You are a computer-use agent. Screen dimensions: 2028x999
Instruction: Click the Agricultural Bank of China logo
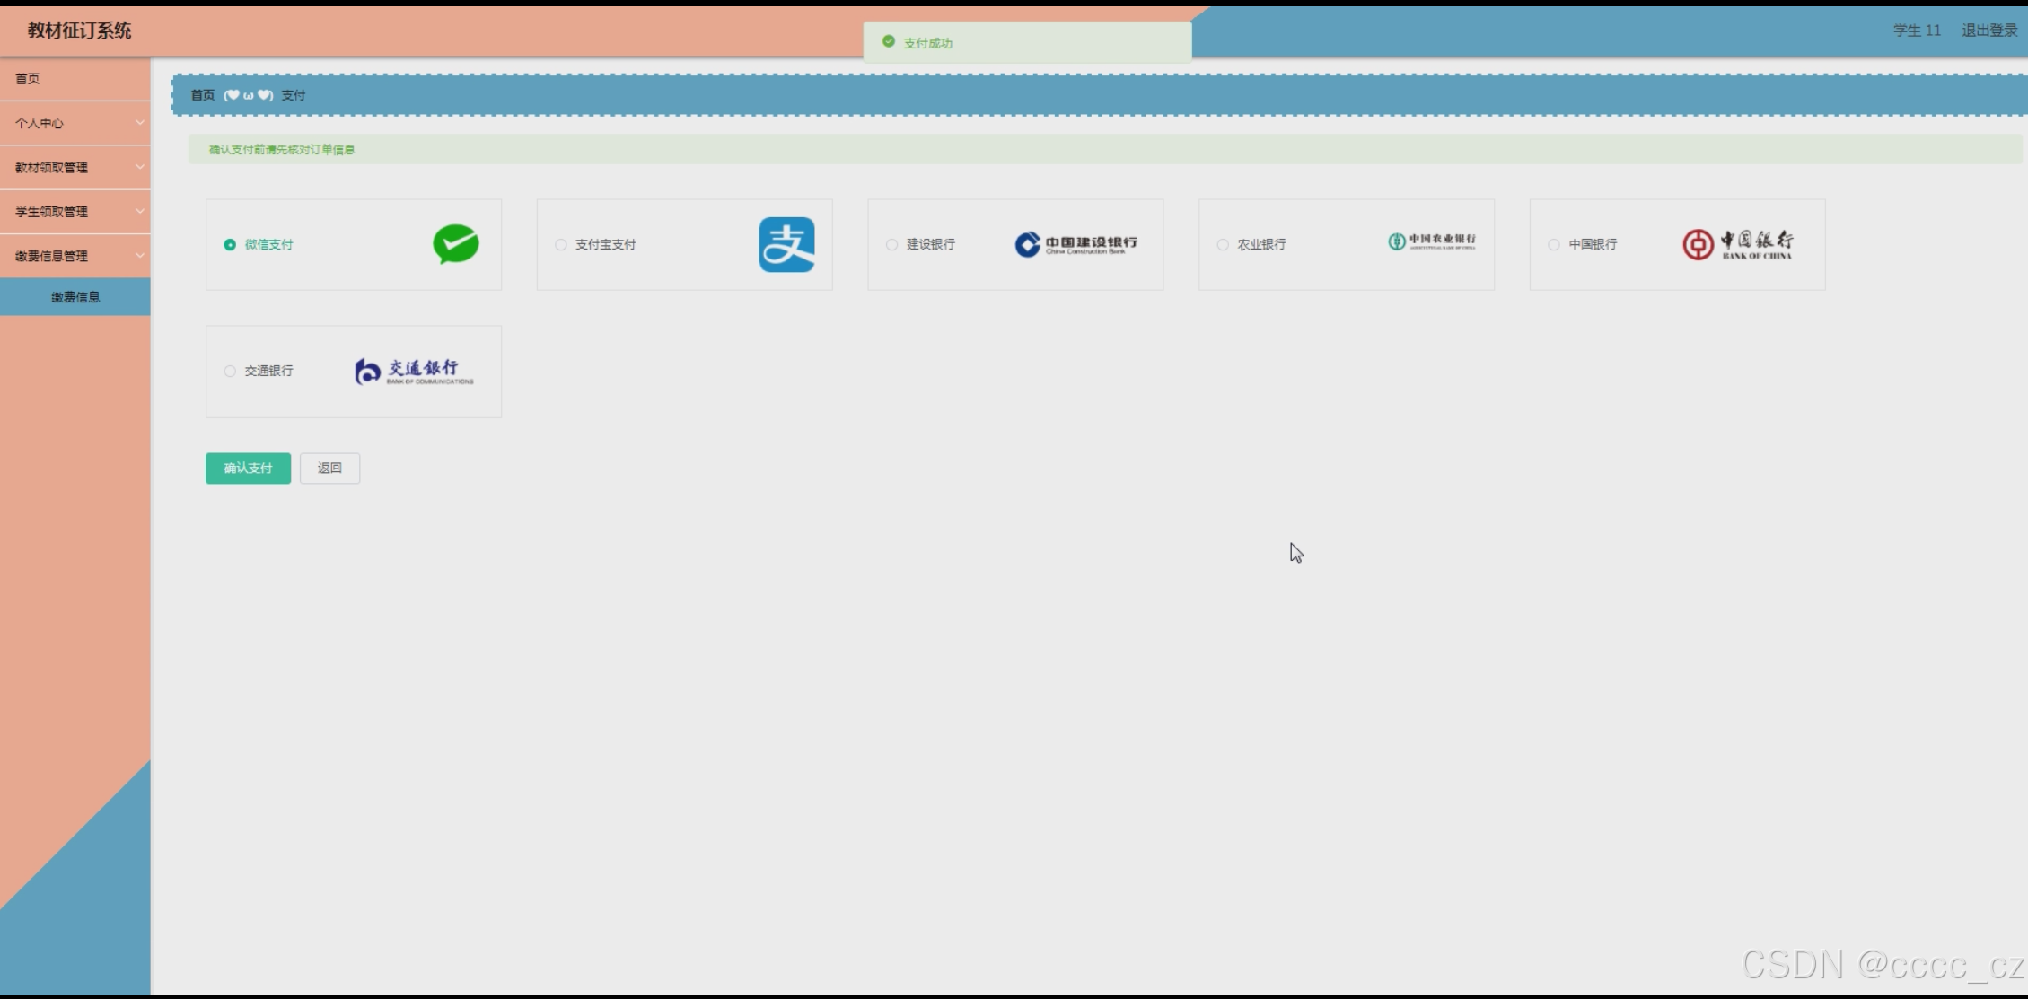pos(1431,241)
